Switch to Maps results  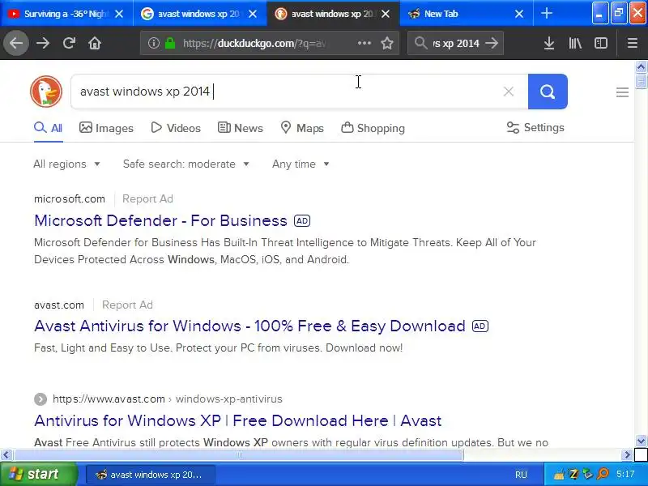pos(301,128)
